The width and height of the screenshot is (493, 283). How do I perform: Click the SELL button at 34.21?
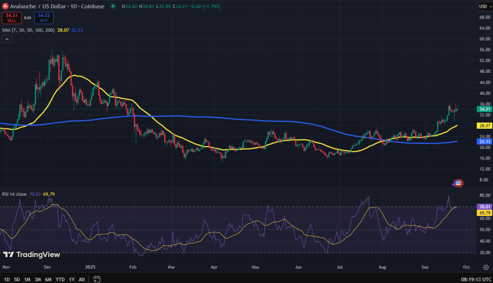[11, 18]
